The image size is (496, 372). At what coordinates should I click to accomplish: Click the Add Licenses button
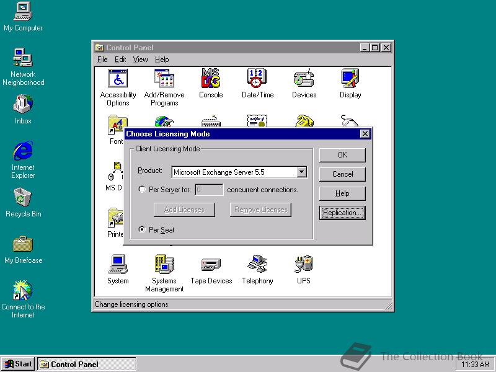[x=184, y=210]
